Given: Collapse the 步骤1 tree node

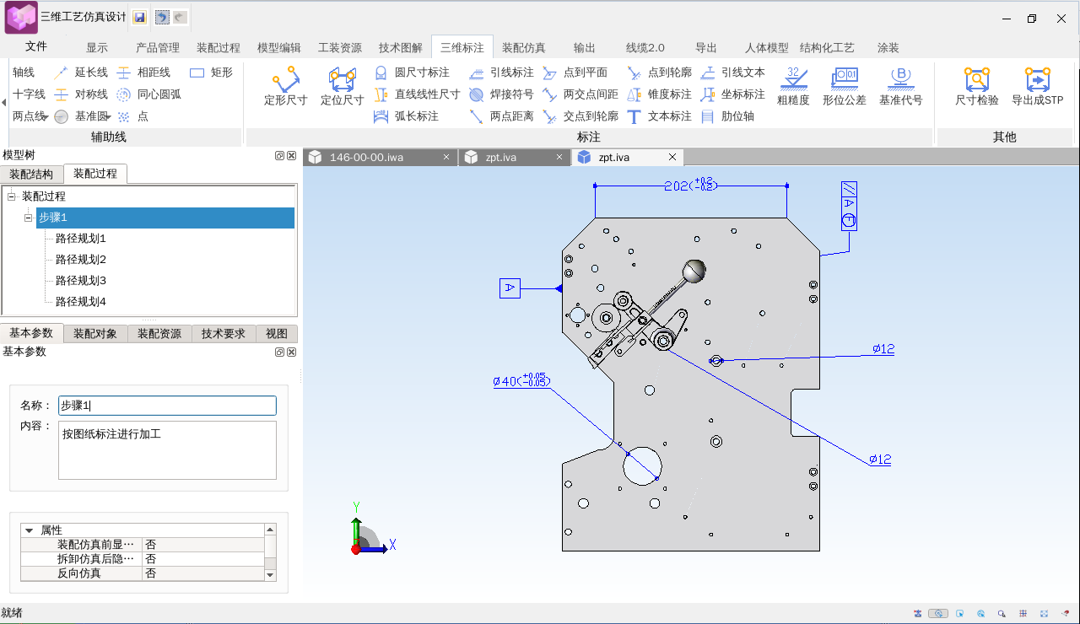Looking at the screenshot, I should coord(28,218).
